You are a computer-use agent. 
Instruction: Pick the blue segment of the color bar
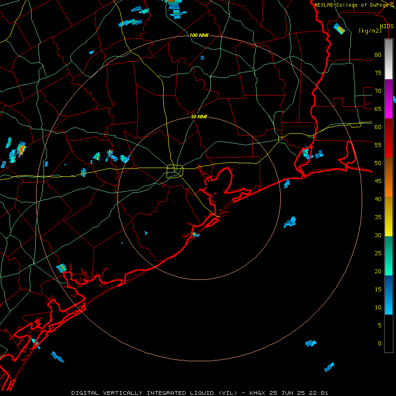tap(389, 295)
